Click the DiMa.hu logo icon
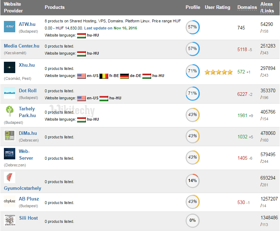This screenshot has width=280, height=231. click(x=10, y=136)
